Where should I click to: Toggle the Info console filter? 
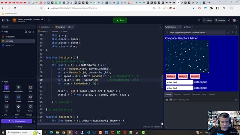187,100
